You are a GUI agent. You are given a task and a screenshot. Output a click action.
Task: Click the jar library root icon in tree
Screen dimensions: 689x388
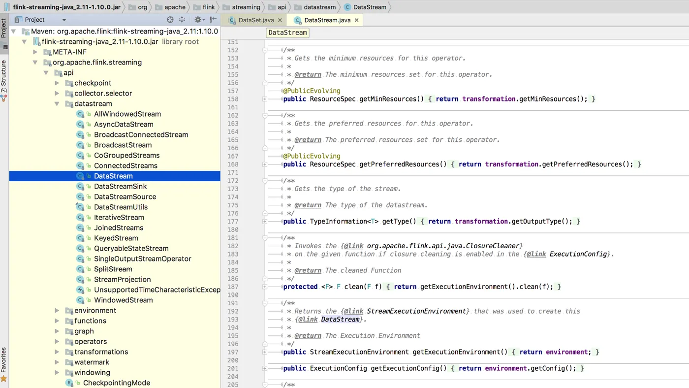pyautogui.click(x=36, y=41)
